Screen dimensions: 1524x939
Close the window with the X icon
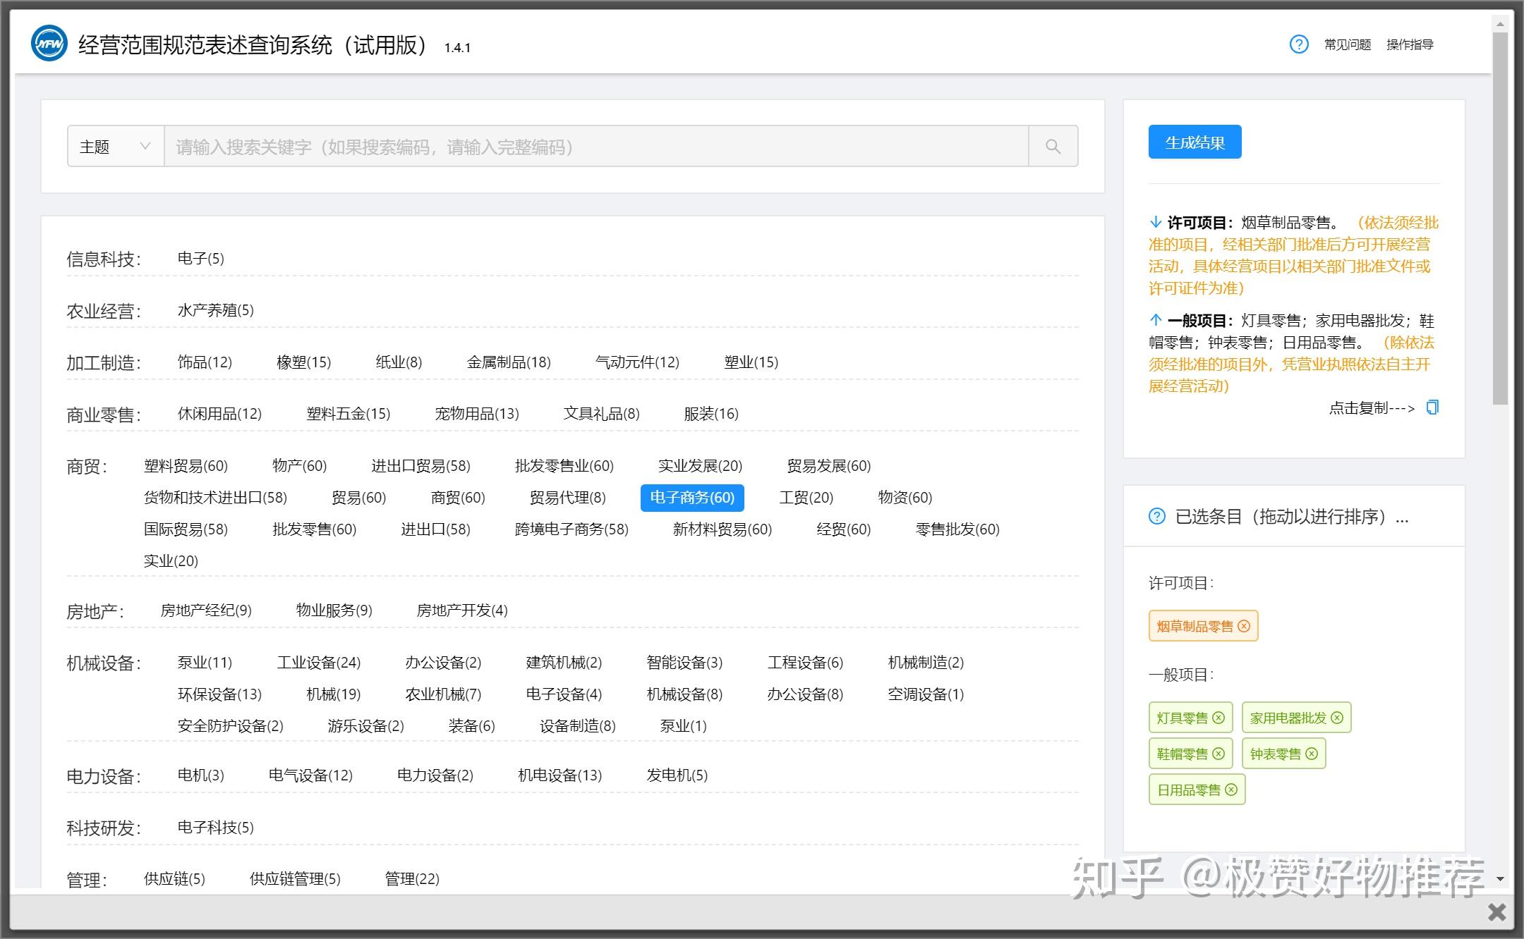pyautogui.click(x=1497, y=912)
